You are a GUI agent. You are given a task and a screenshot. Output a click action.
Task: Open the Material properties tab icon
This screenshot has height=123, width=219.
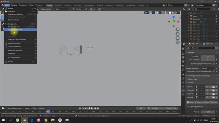183,94
